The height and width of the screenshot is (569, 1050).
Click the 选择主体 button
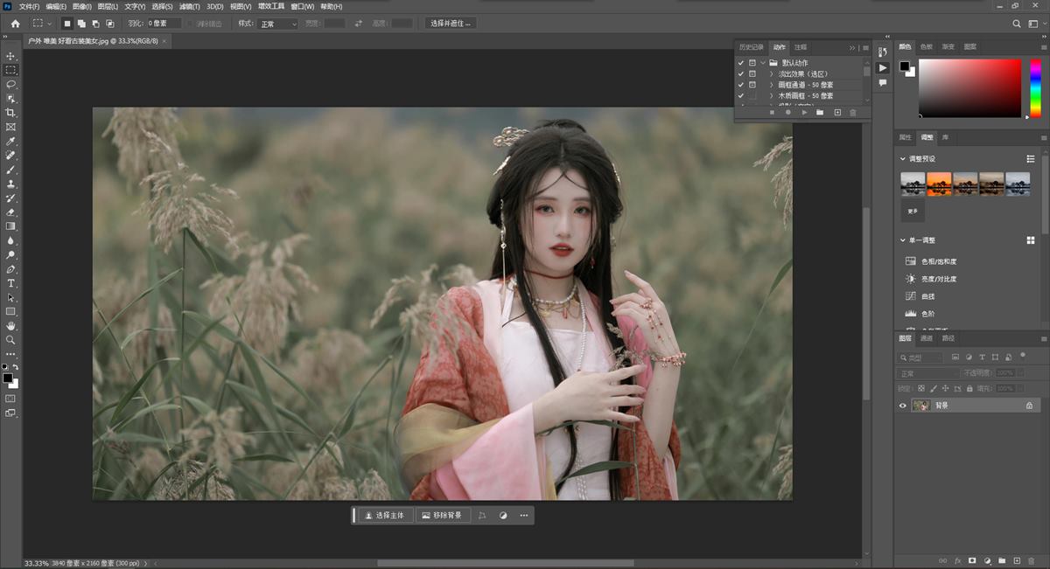point(384,516)
